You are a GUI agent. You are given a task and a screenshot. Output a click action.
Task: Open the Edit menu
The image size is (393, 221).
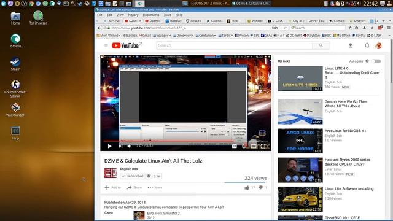(109, 15)
